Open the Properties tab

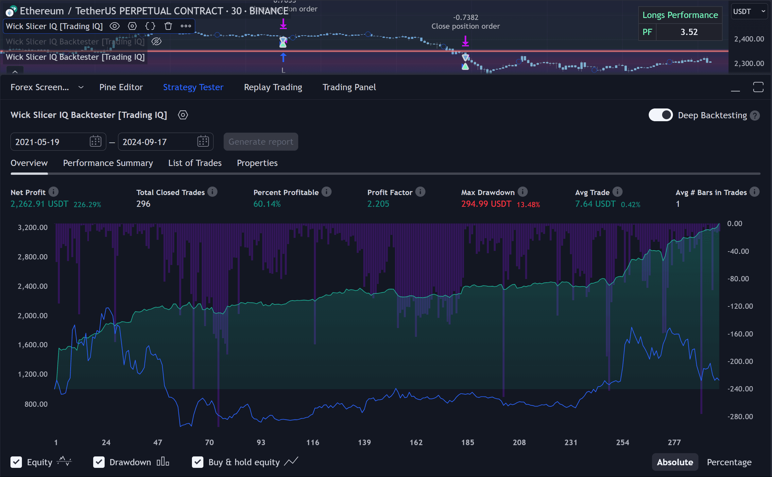257,163
